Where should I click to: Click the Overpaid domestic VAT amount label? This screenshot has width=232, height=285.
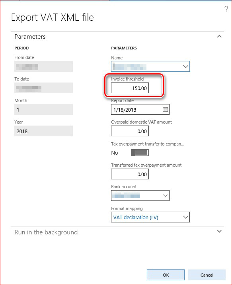pyautogui.click(x=141, y=122)
